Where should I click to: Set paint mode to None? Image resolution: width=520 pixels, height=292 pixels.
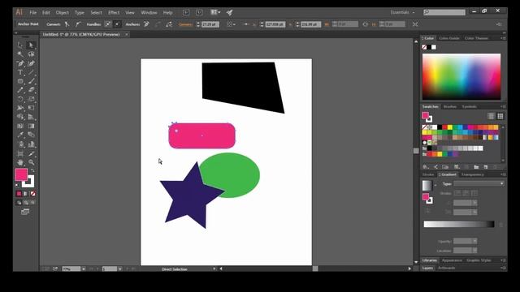[32, 194]
